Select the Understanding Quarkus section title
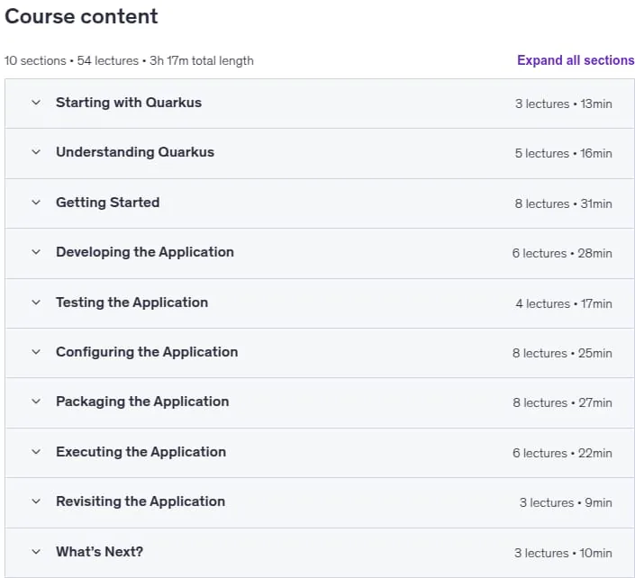The width and height of the screenshot is (635, 578). tap(135, 152)
